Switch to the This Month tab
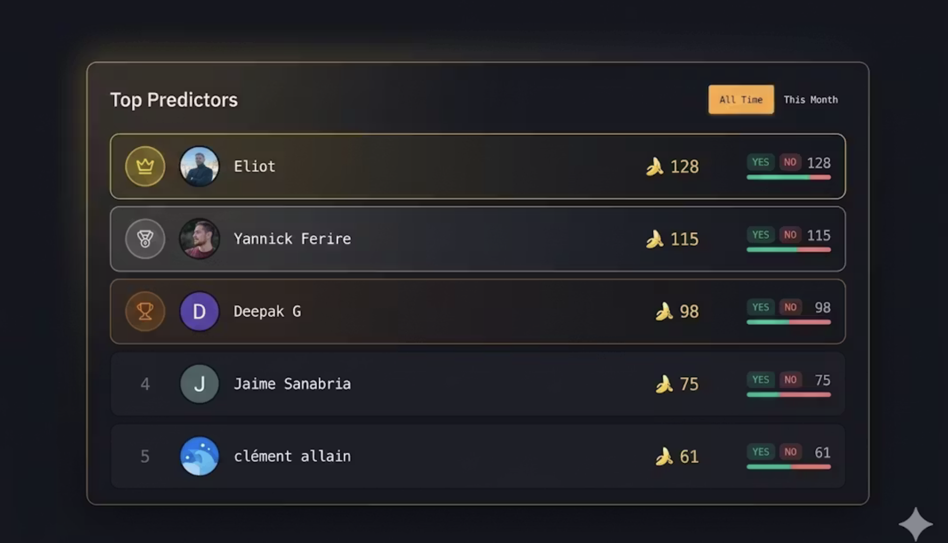This screenshot has height=543, width=948. 811,100
